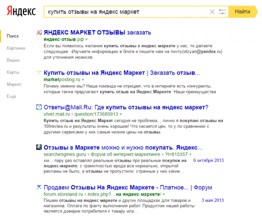The width and height of the screenshot is (262, 222).
Task: Click the яндекс-отзыв.рф green URL
Action: coord(64,39)
